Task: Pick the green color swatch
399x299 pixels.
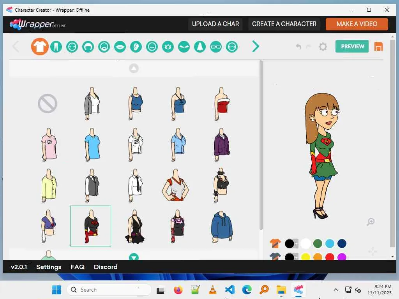Action: pos(318,244)
